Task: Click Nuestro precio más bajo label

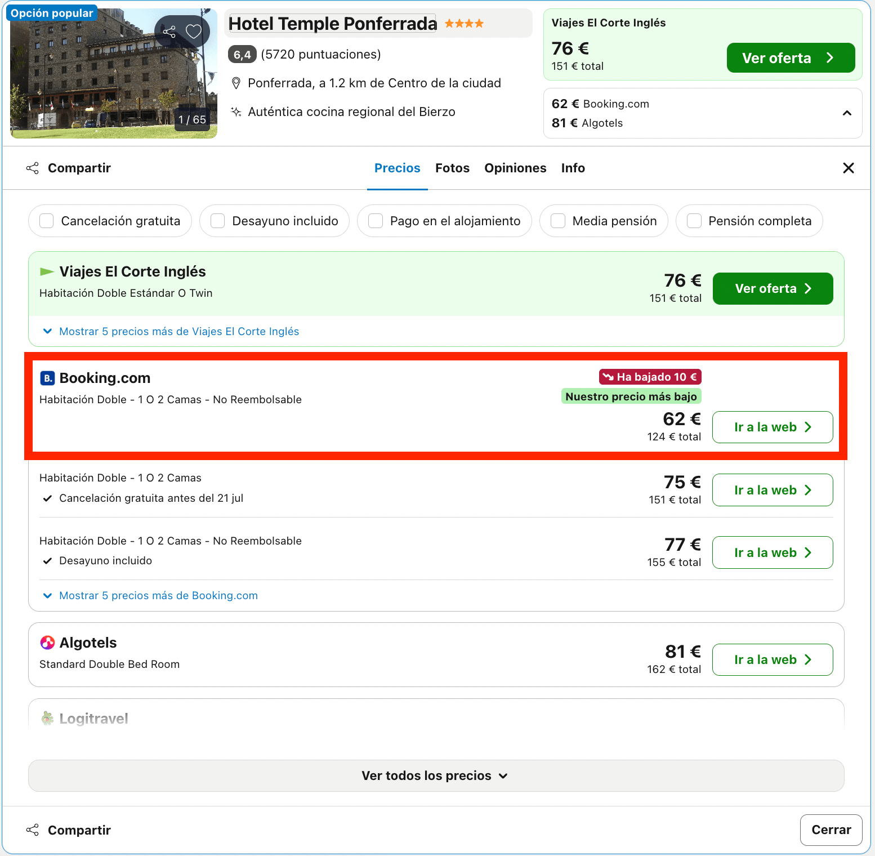Action: 631,396
